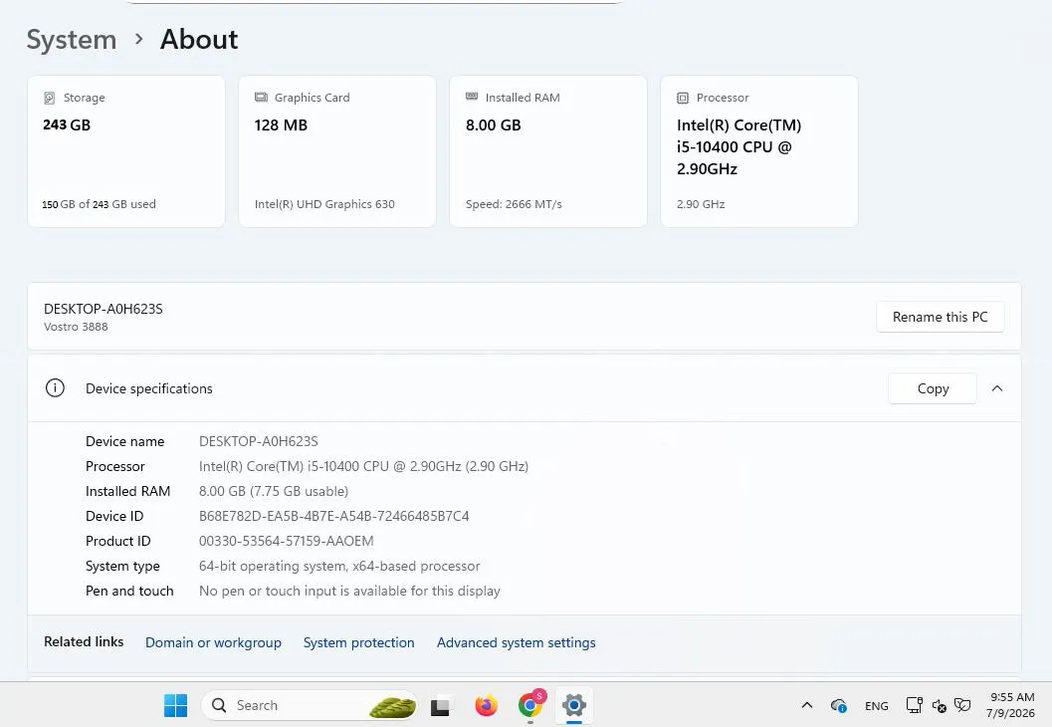Open the clock showing 9:55 AM
Viewport: 1052px width, 727px height.
pos(1010,705)
